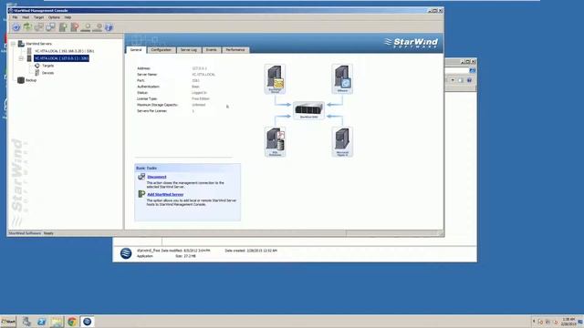Screen dimensions: 584x328
Task: Click the icon beside Disconnect link
Action: 141,177
